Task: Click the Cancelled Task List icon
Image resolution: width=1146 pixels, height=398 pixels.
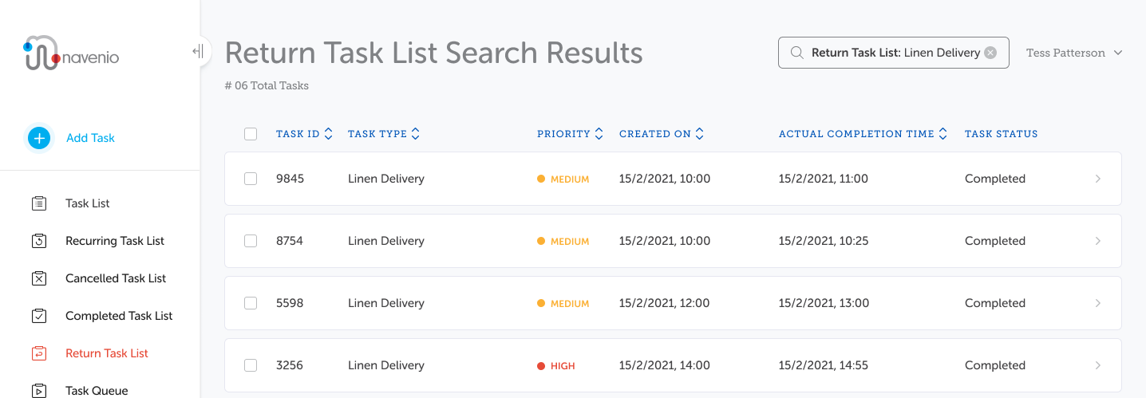Action: pos(38,278)
